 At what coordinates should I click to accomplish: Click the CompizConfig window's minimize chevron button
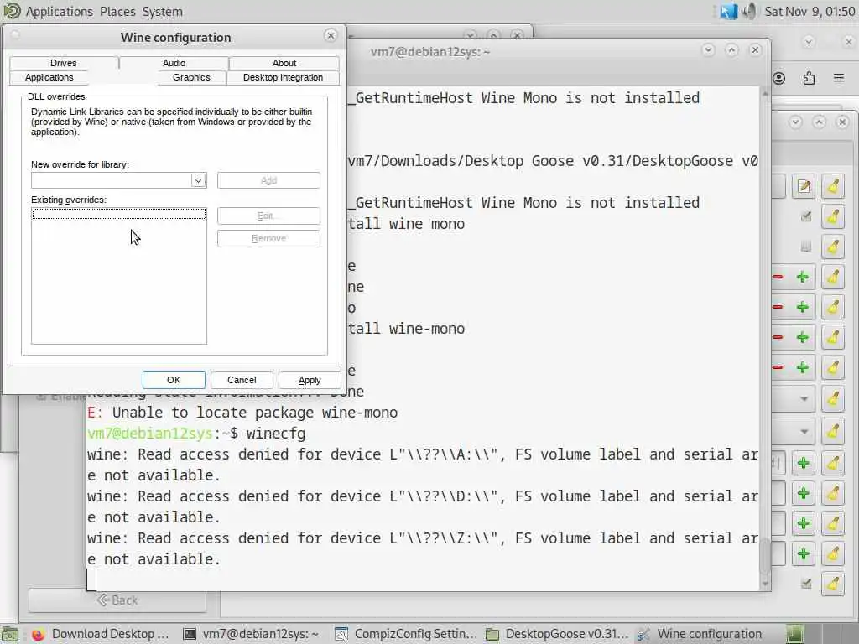click(795, 122)
